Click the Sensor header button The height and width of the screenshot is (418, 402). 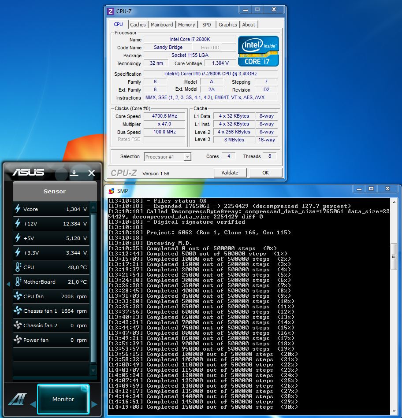(x=55, y=191)
